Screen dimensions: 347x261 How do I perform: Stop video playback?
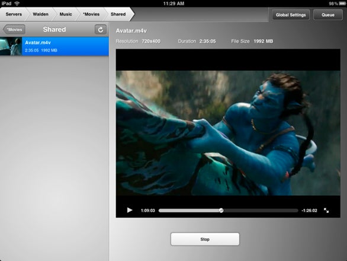(205, 239)
